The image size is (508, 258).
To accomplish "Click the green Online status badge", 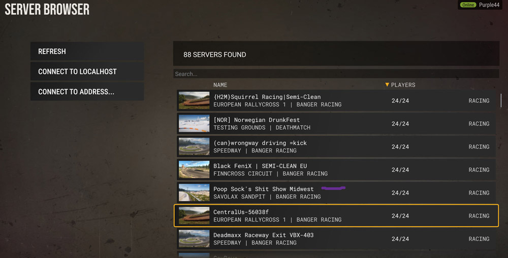I will click(x=468, y=5).
